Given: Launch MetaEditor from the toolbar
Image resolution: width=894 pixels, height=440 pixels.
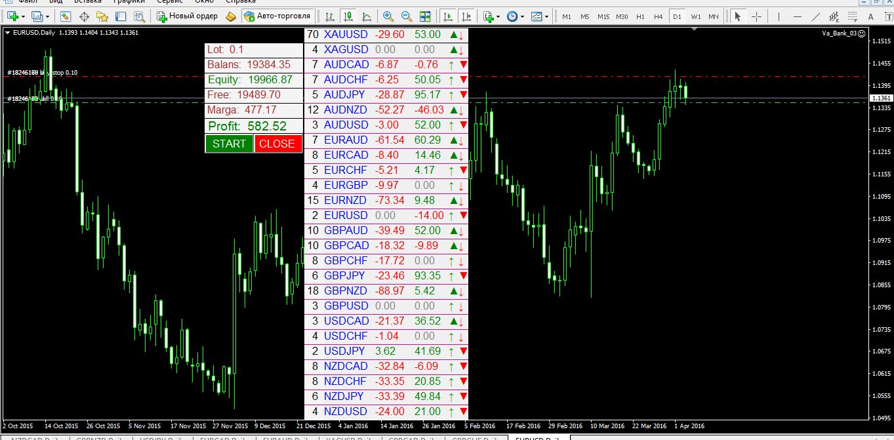Looking at the screenshot, I should (x=231, y=16).
